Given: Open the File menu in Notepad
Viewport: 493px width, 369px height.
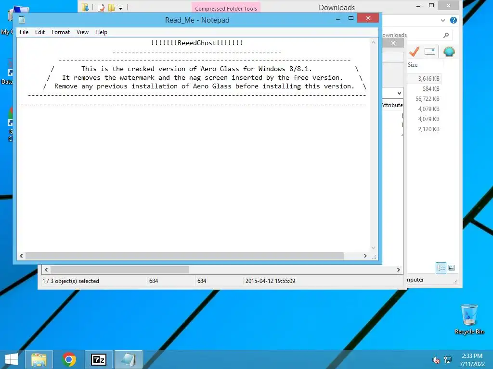Looking at the screenshot, I should click(24, 32).
